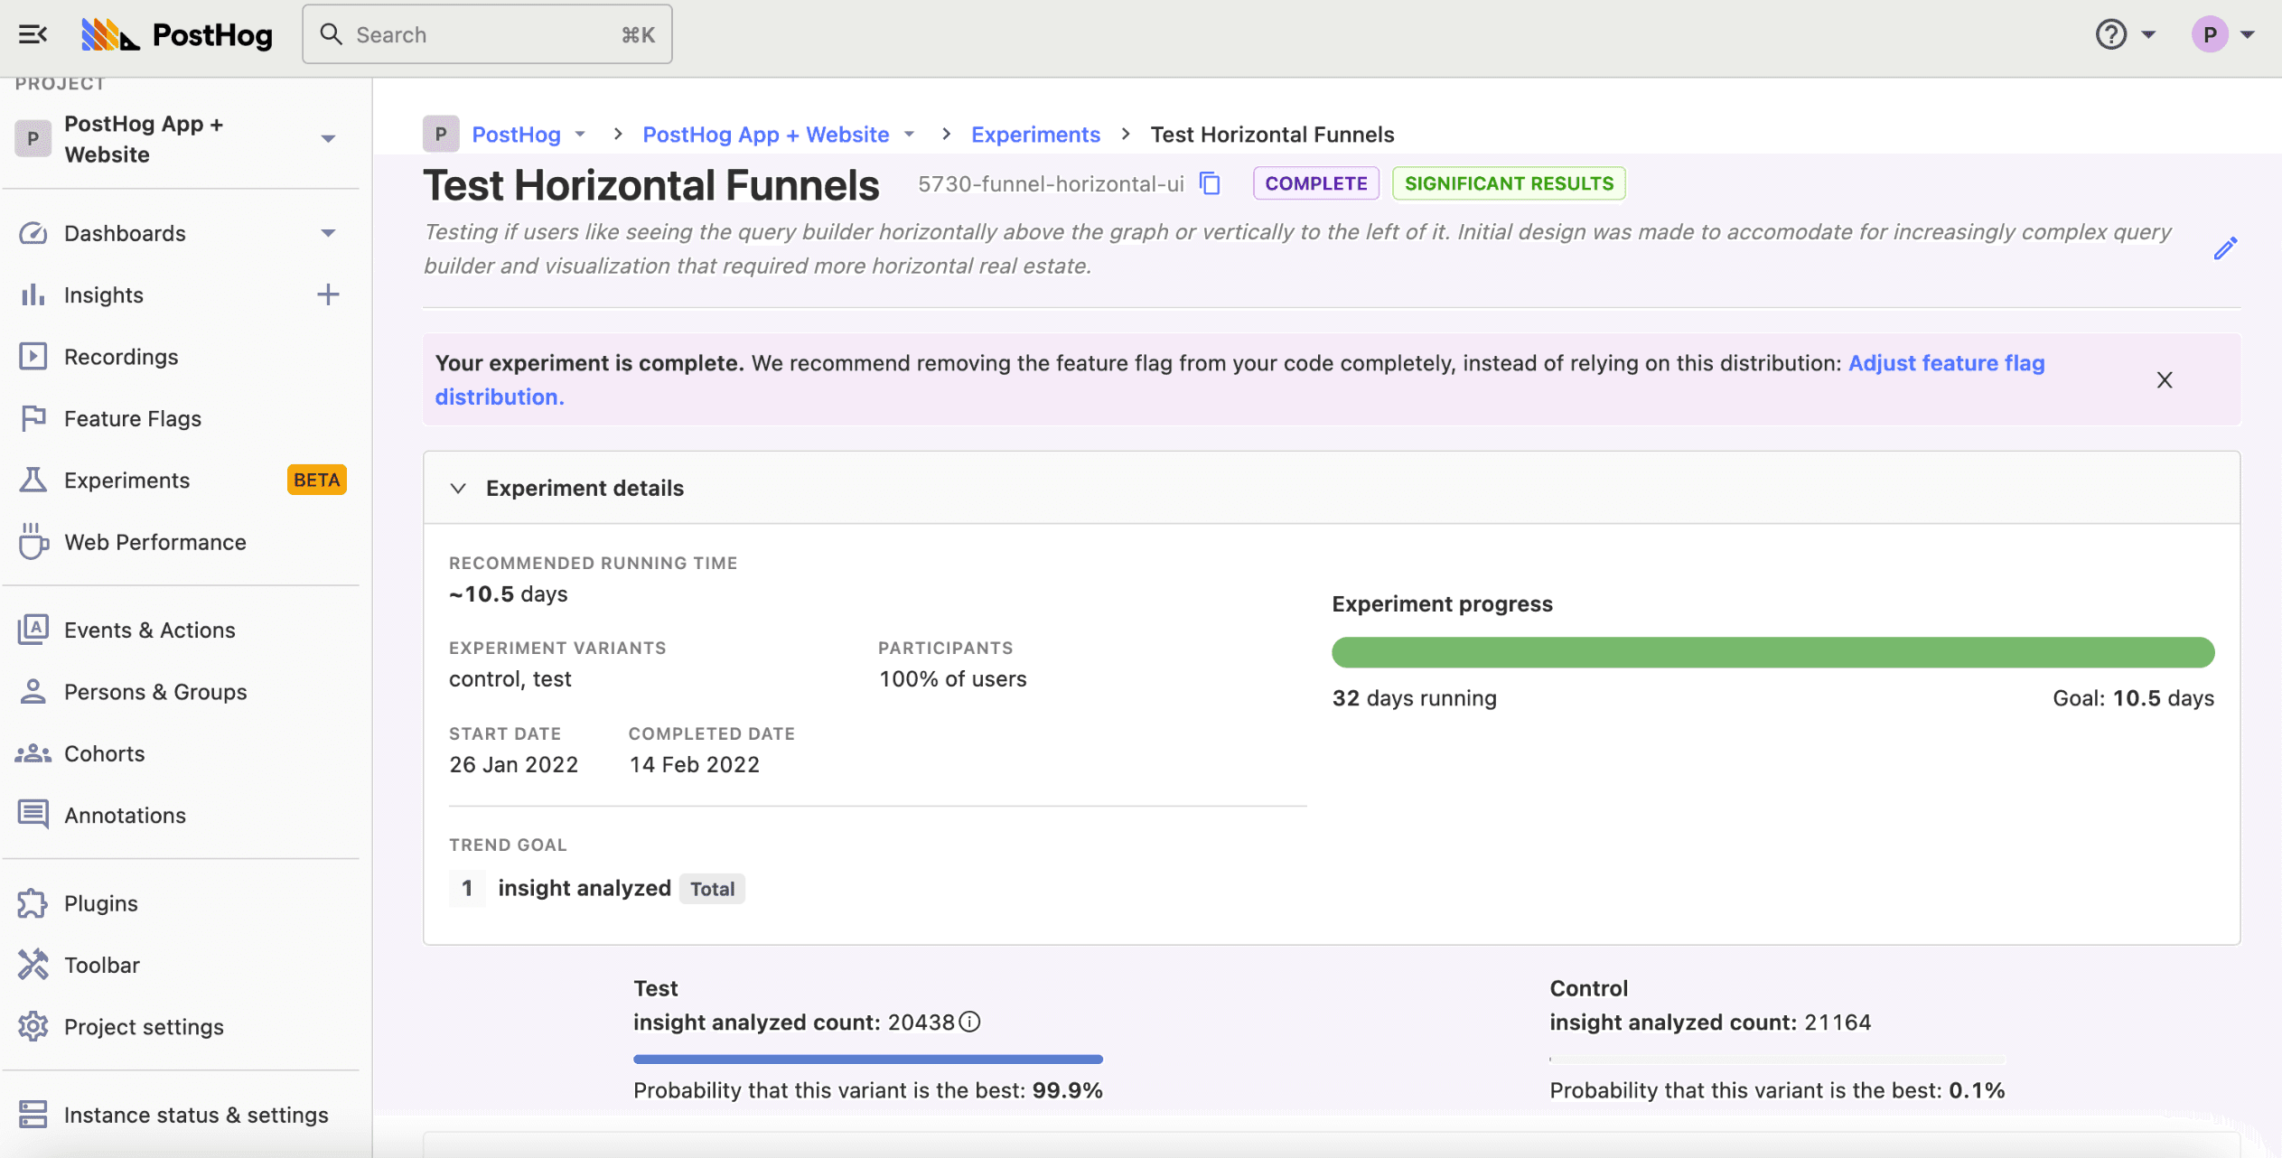The height and width of the screenshot is (1158, 2282).
Task: Click the Recordings play icon
Action: pos(33,357)
